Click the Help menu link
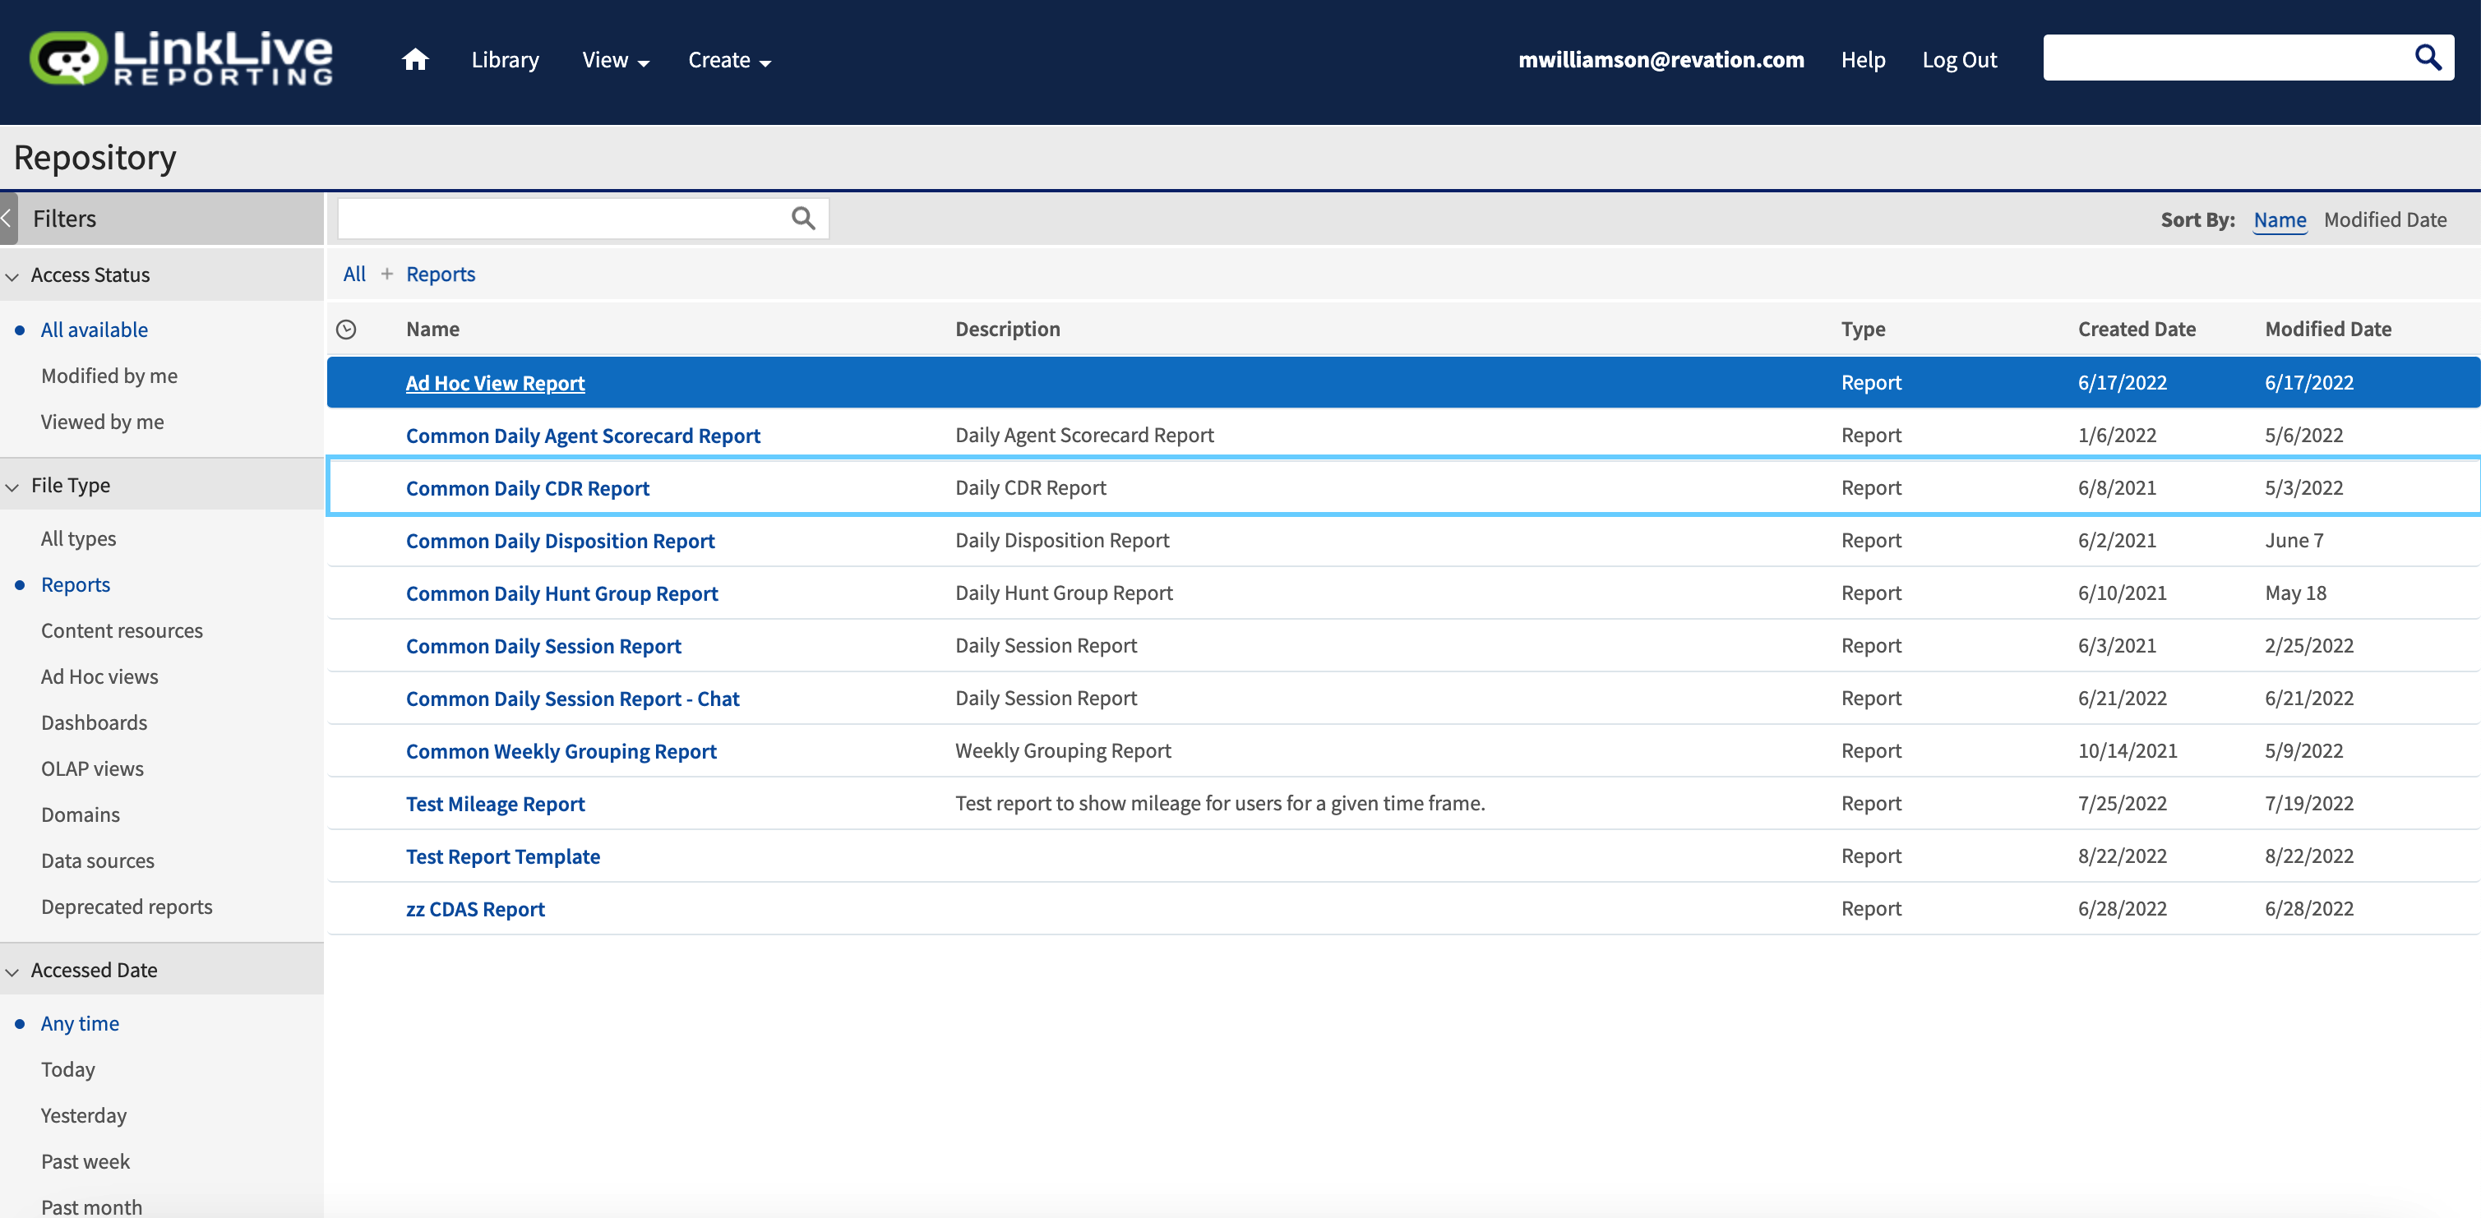The width and height of the screenshot is (2481, 1218). point(1862,60)
